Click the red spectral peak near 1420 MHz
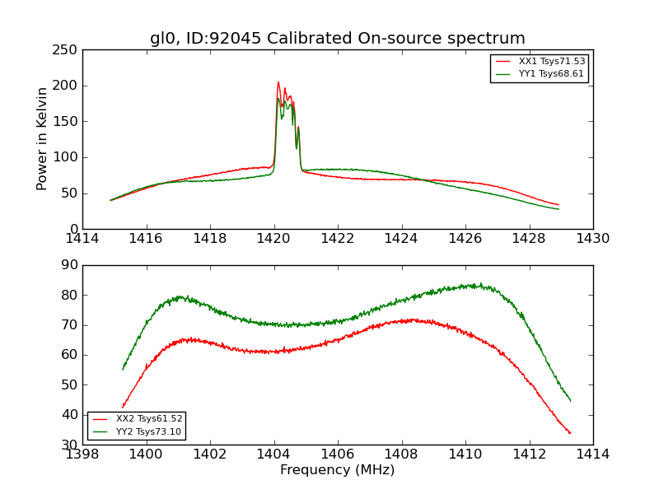The width and height of the screenshot is (659, 494). click(278, 83)
